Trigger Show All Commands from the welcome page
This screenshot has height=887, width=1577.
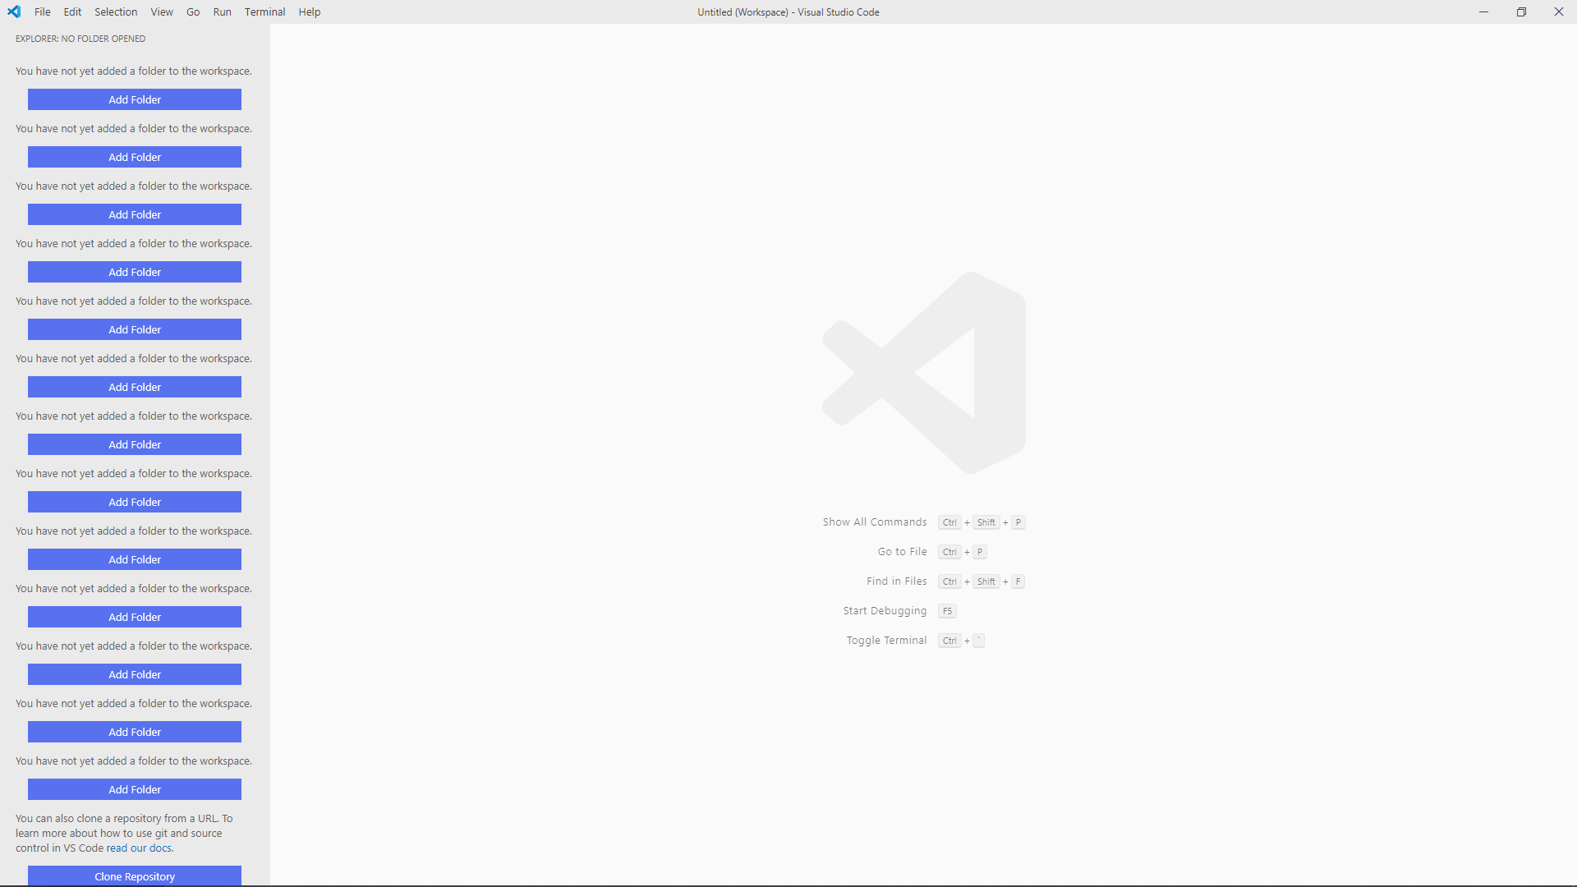pos(874,522)
